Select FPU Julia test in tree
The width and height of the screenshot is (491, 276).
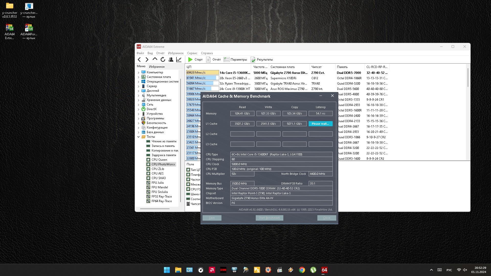pyautogui.click(x=157, y=183)
